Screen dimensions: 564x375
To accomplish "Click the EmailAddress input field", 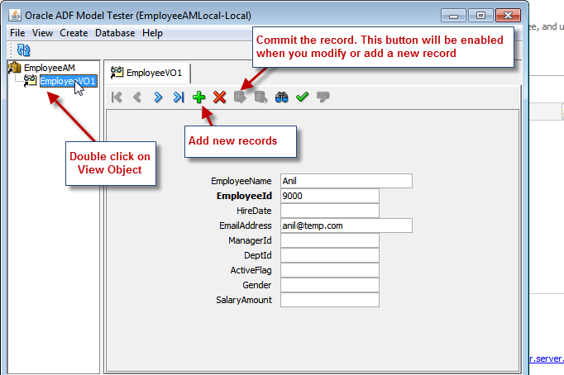I will (x=347, y=226).
